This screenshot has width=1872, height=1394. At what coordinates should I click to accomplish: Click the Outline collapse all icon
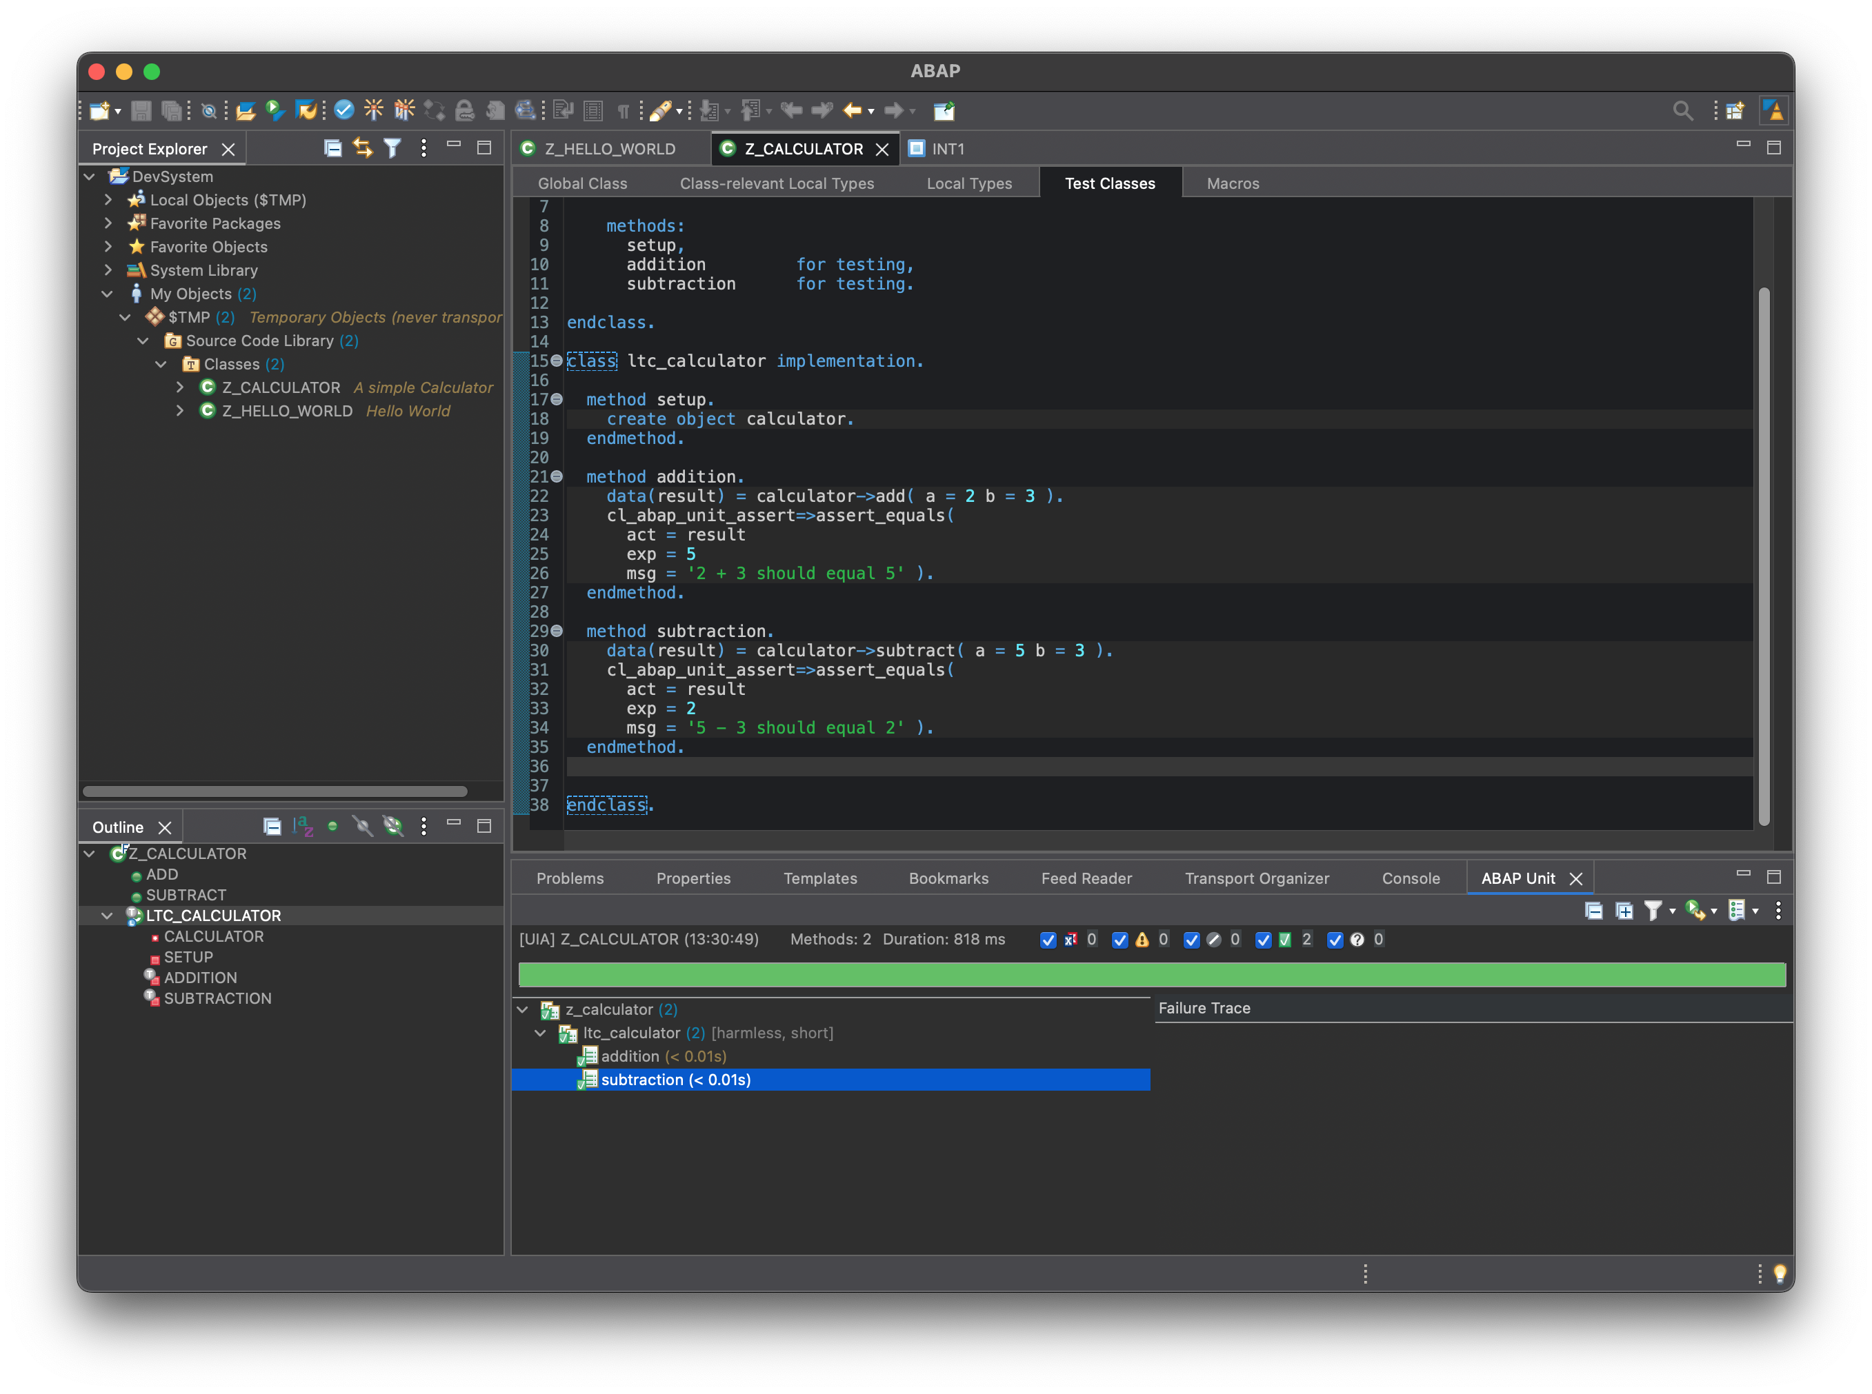(272, 827)
